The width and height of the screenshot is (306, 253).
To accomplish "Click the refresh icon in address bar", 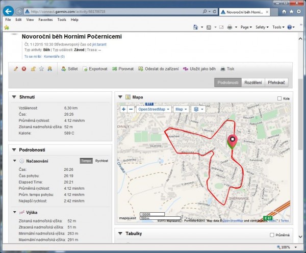I will tap(214, 12).
